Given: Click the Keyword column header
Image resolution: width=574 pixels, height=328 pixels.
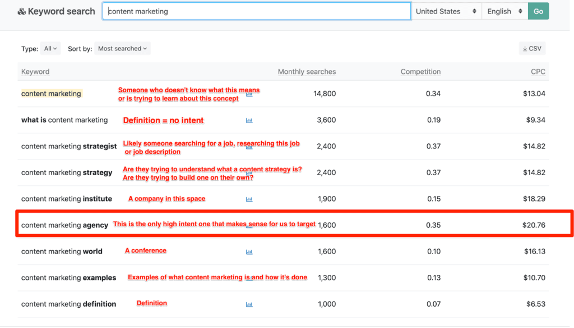Looking at the screenshot, I should pos(35,72).
